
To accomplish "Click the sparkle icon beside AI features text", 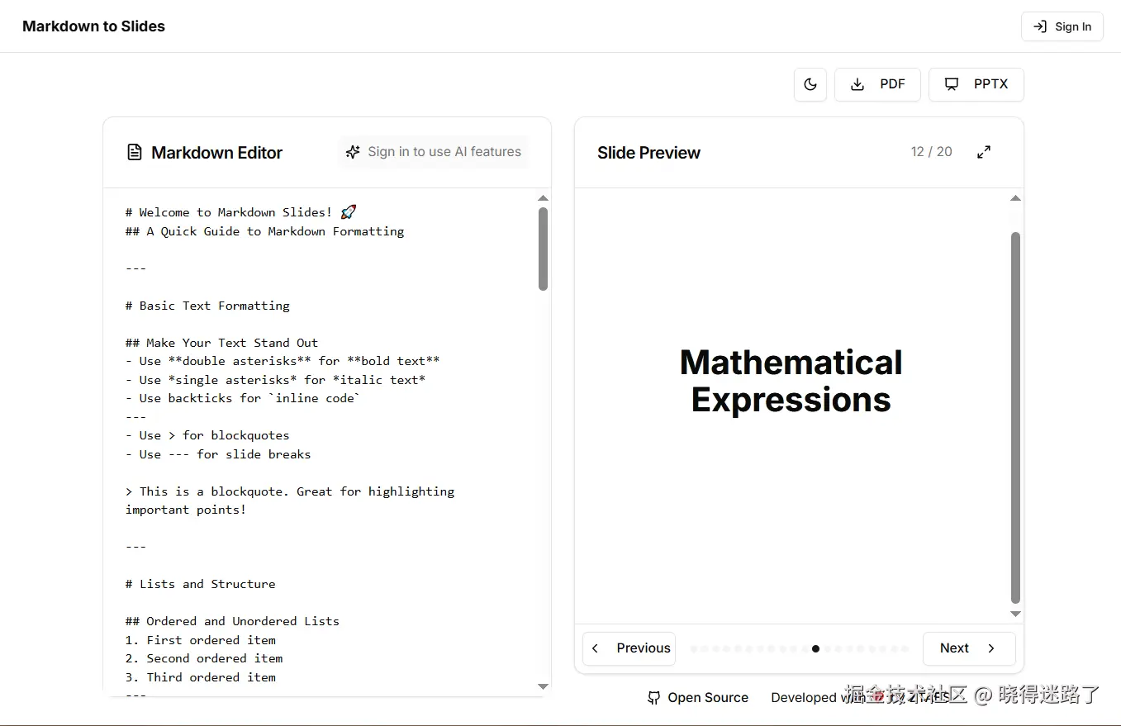I will pos(353,152).
